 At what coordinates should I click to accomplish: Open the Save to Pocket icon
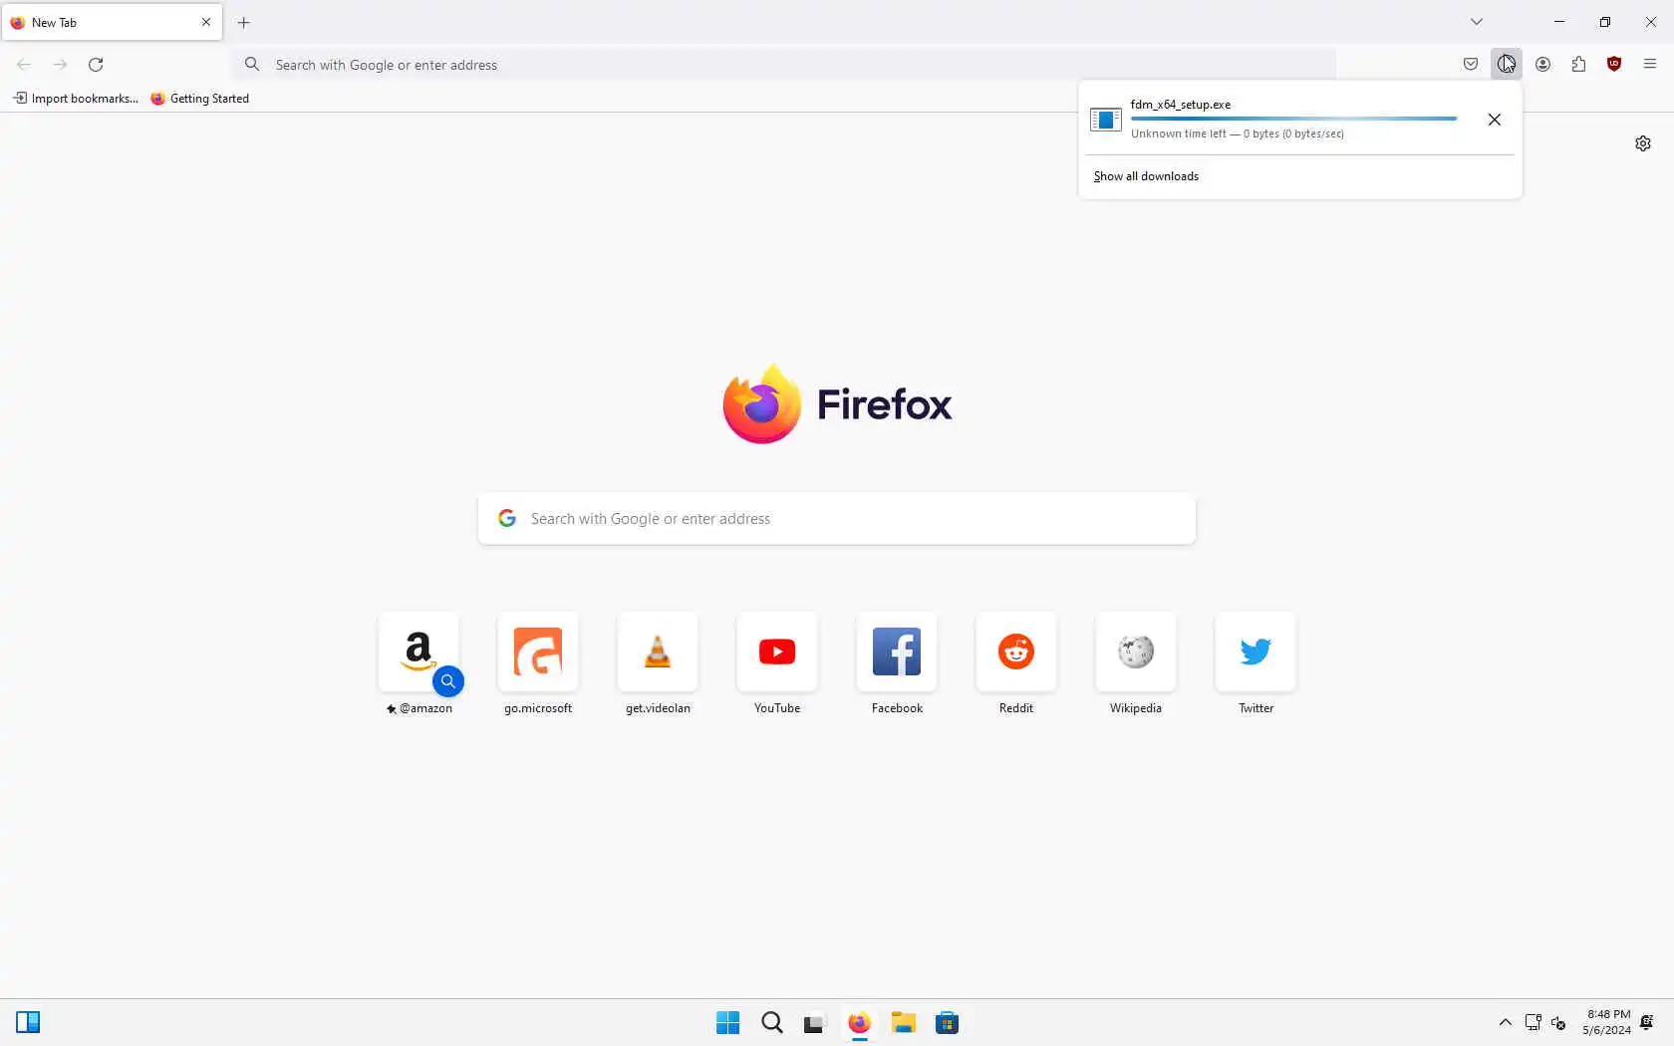coord(1471,65)
